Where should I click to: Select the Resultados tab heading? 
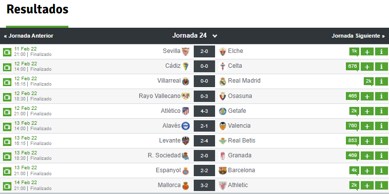37,9
